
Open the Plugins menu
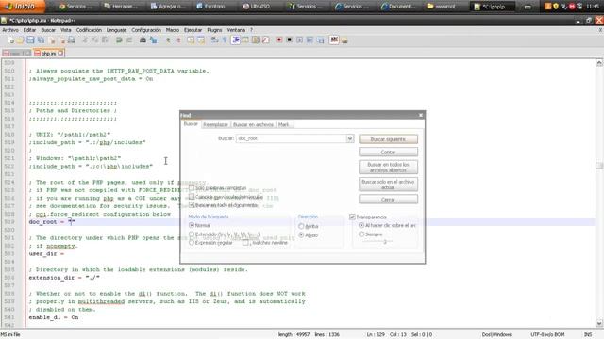(x=214, y=30)
